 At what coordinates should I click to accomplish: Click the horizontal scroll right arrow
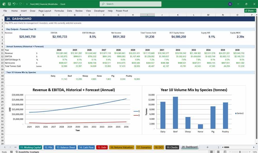pyautogui.click(x=254, y=147)
